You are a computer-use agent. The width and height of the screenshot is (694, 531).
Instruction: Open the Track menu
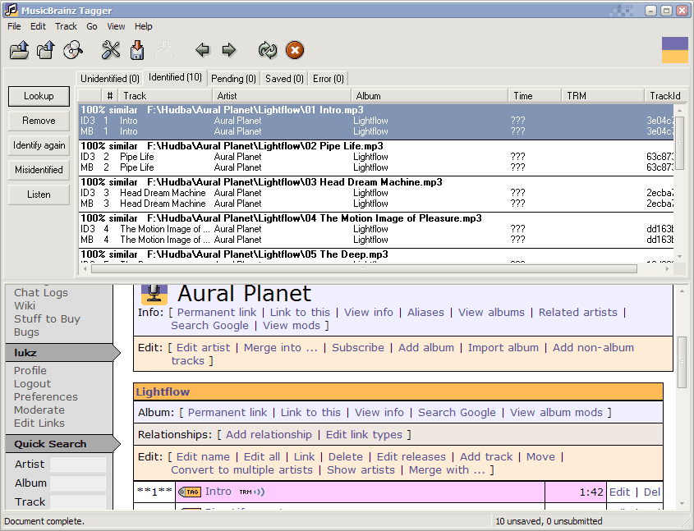66,26
